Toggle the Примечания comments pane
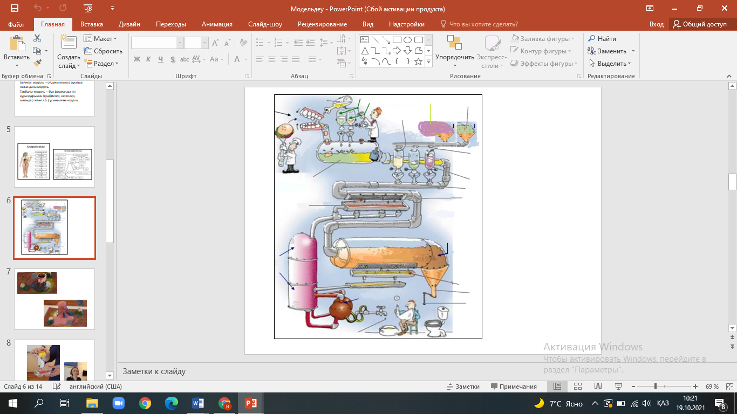 [x=514, y=387]
